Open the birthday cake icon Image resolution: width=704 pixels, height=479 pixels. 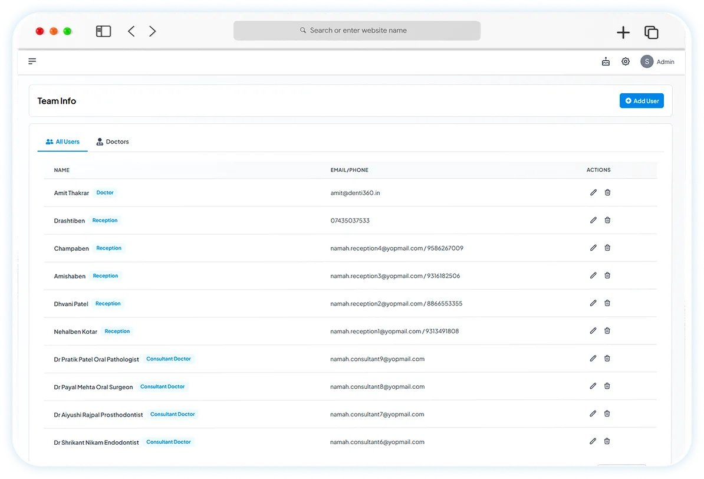(x=606, y=61)
